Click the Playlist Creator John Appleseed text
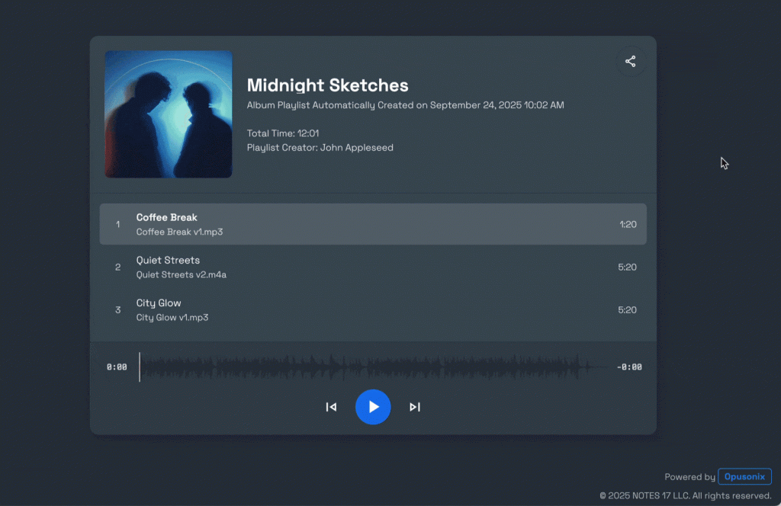The width and height of the screenshot is (781, 506). [x=320, y=148]
